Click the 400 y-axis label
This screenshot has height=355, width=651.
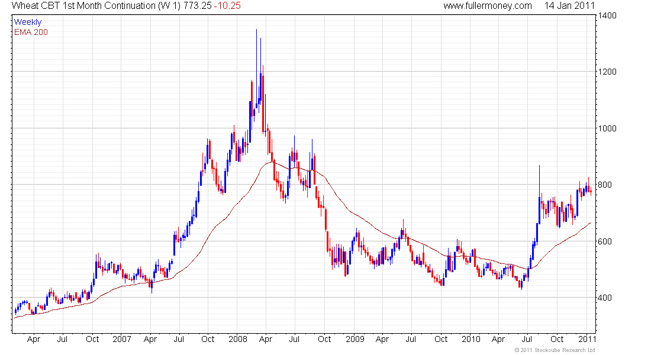point(605,298)
